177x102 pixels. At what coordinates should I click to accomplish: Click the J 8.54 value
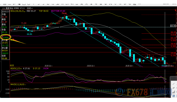coord(46,68)
